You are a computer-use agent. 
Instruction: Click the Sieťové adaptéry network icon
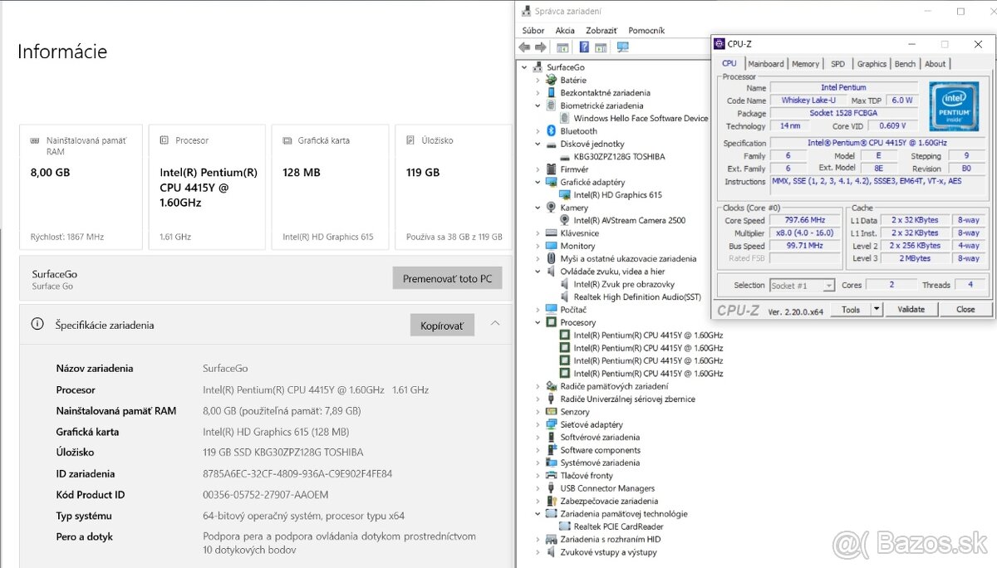click(x=552, y=424)
